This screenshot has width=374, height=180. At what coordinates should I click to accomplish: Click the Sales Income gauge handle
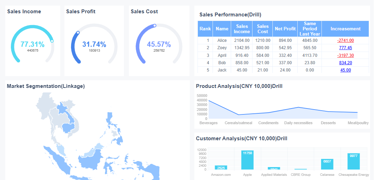(x=52, y=41)
